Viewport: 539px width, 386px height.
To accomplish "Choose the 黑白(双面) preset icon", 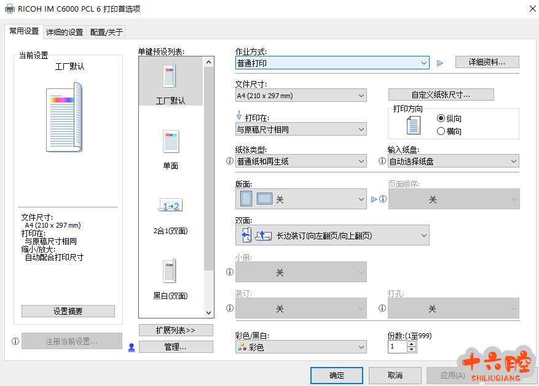I will [170, 271].
